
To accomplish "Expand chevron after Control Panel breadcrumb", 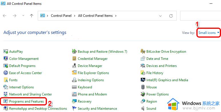I will [x=75, y=16].
